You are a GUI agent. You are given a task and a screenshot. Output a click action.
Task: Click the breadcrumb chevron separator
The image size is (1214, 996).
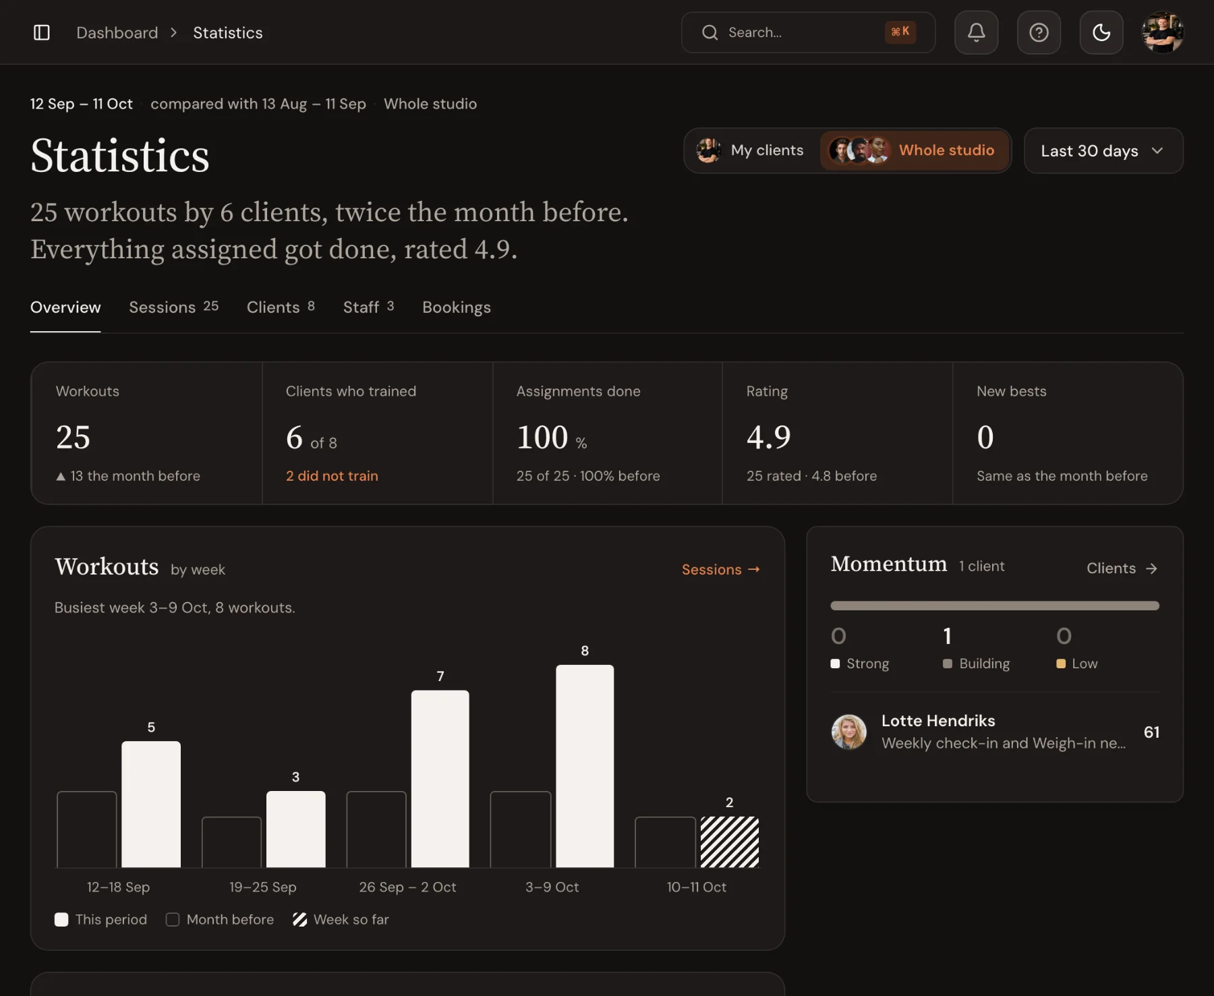point(174,32)
